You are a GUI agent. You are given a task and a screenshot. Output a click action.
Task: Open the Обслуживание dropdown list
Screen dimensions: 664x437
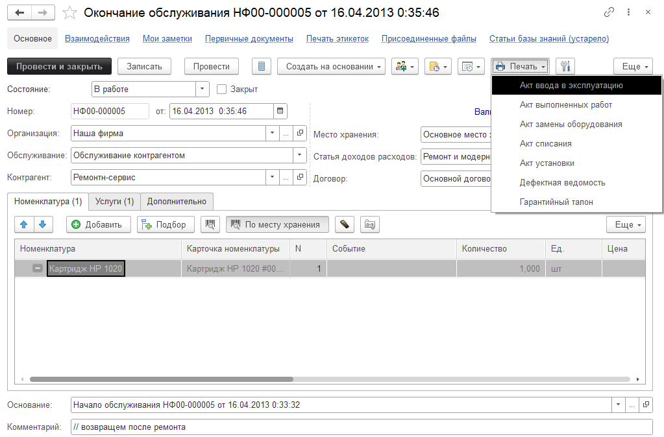[x=299, y=155]
